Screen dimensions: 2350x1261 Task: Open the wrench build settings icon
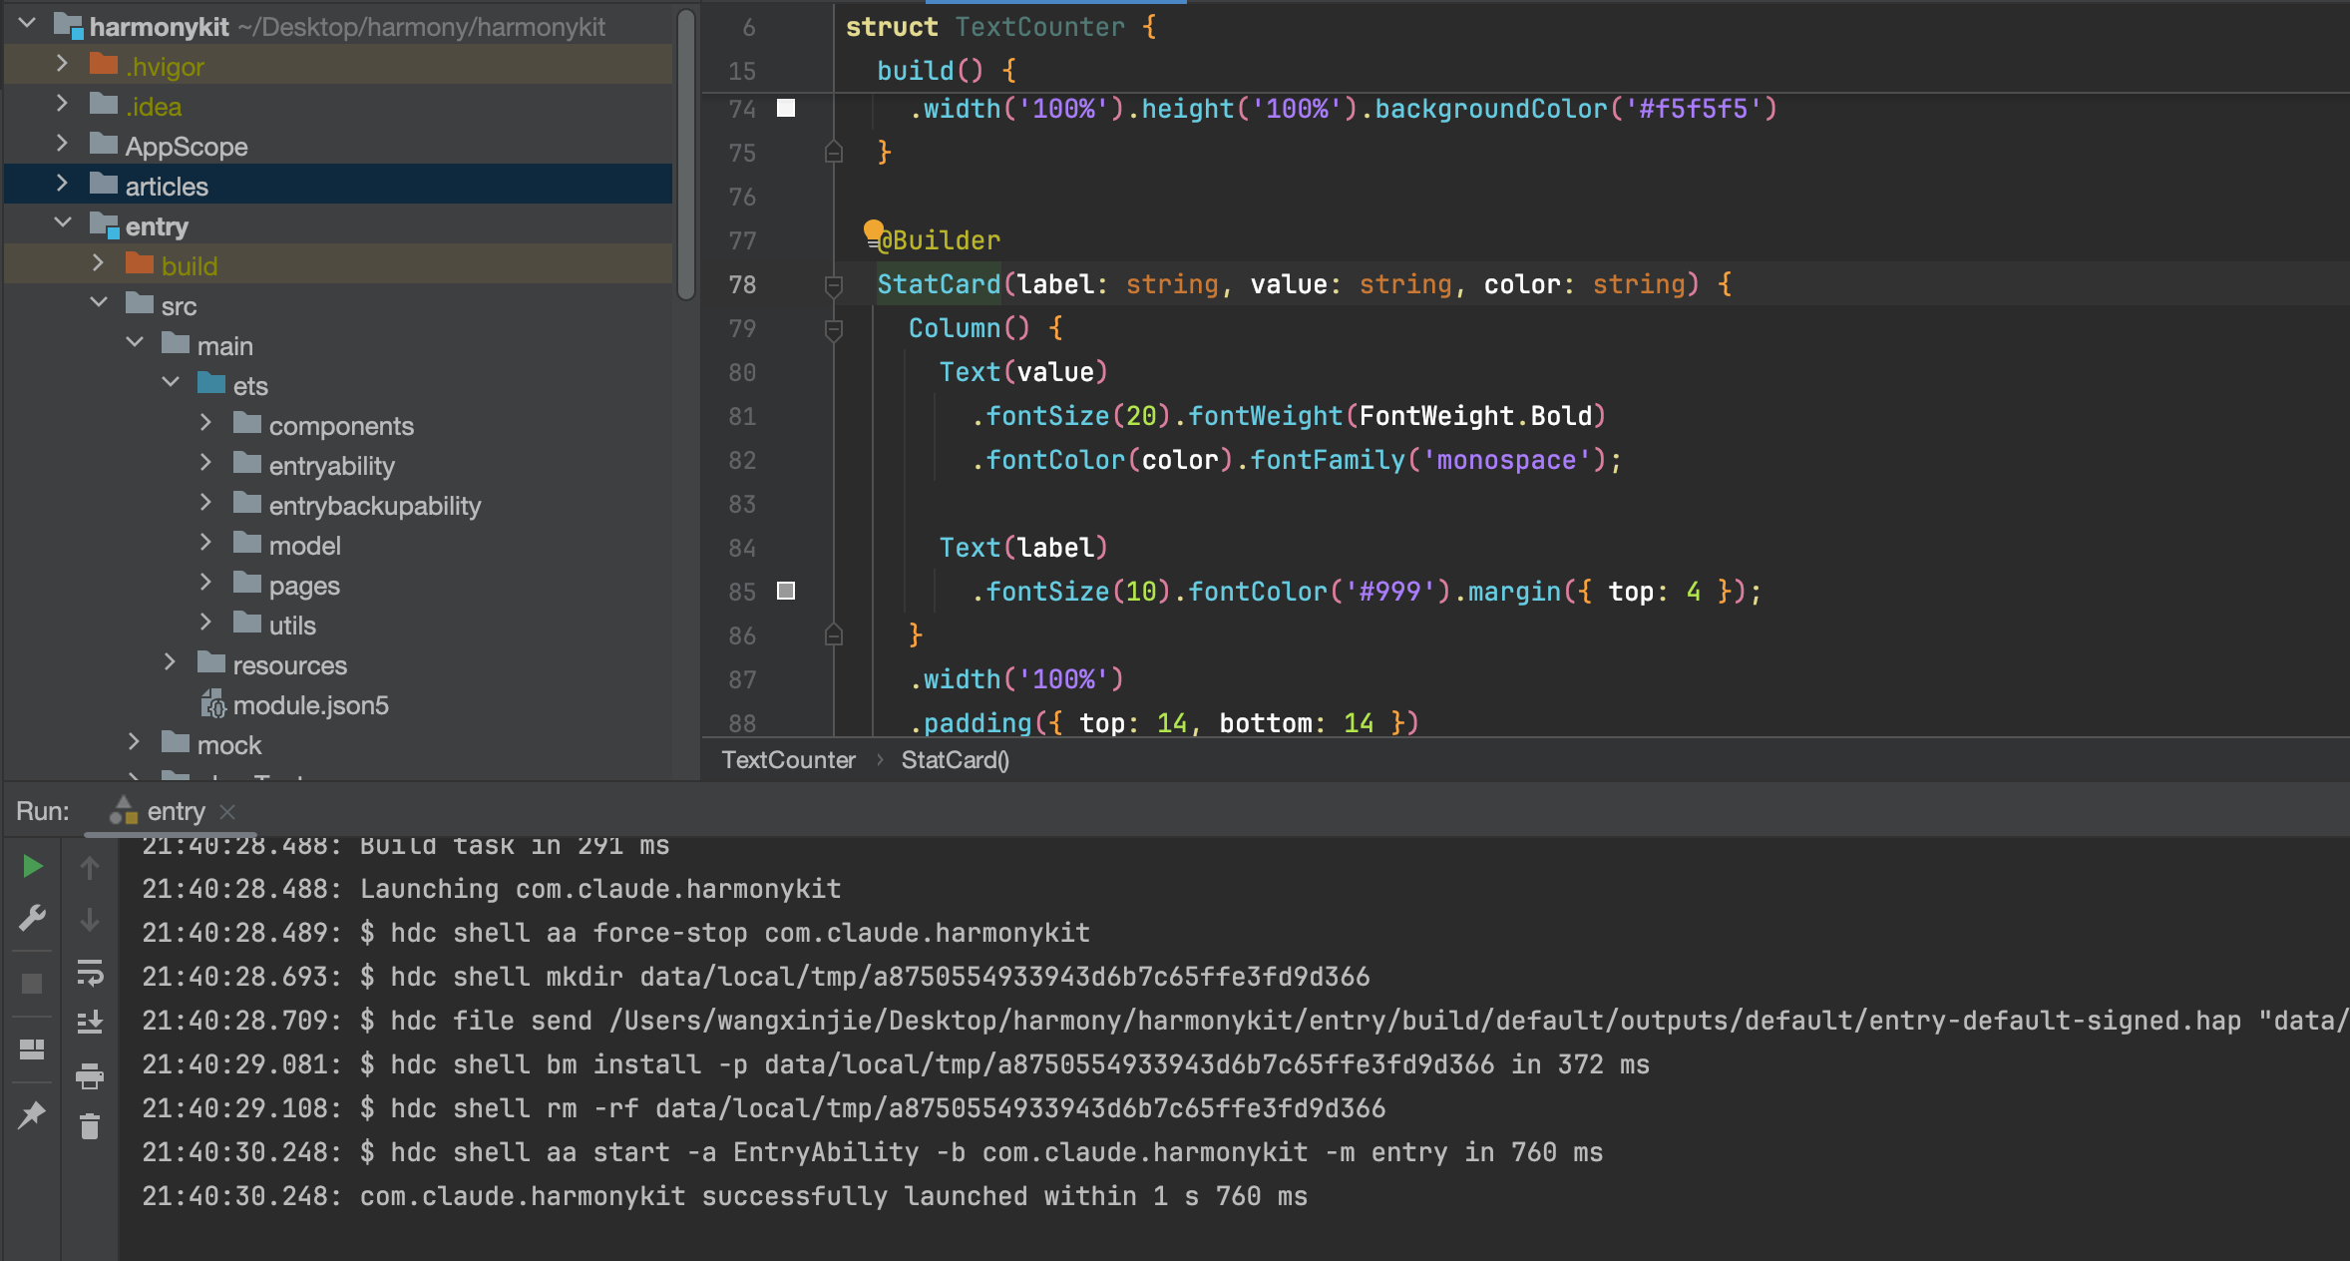tap(32, 918)
